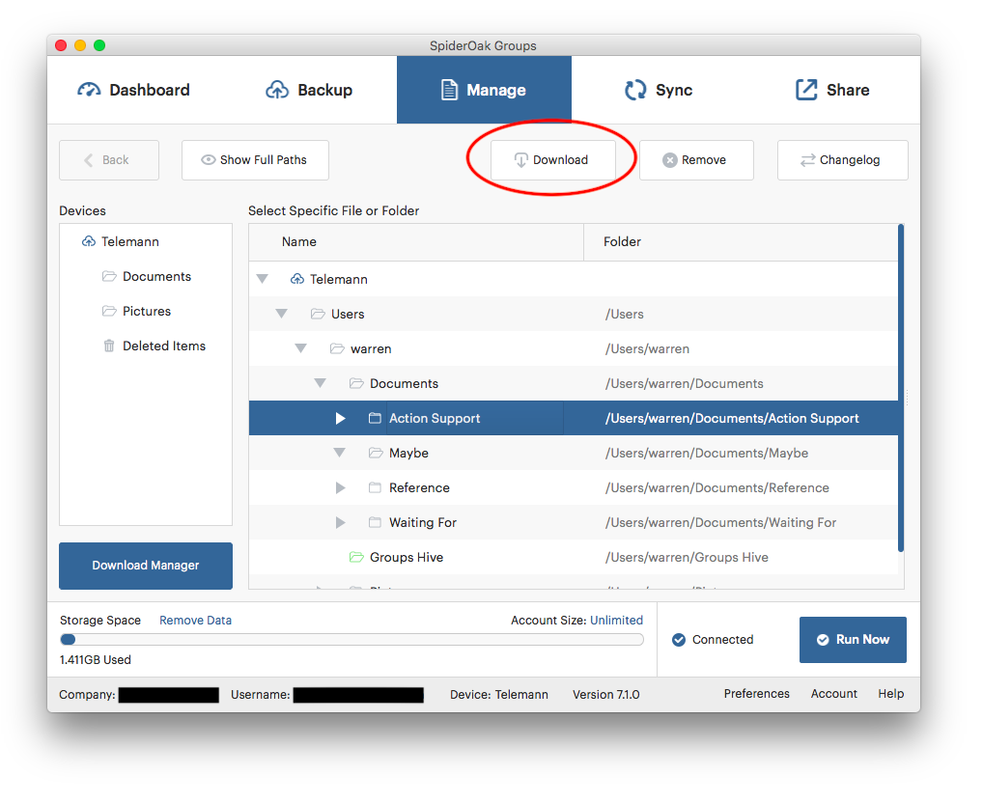Click the Changelog arrows icon
This screenshot has width=983, height=803.
coord(808,160)
